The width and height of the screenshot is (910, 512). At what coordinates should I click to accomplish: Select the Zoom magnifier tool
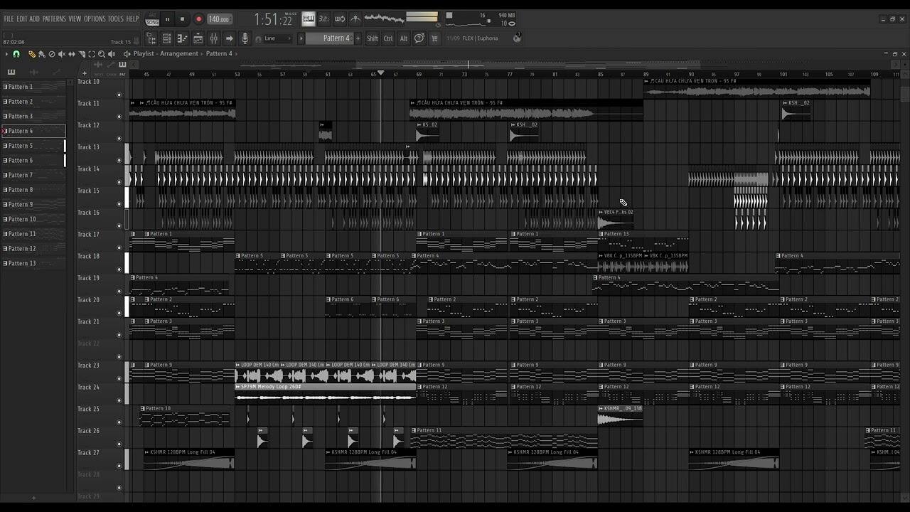point(102,54)
